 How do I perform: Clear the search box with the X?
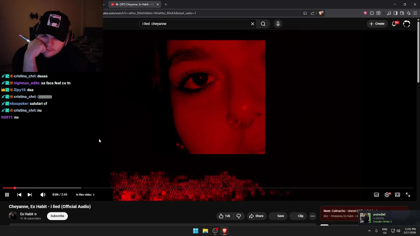click(x=253, y=24)
